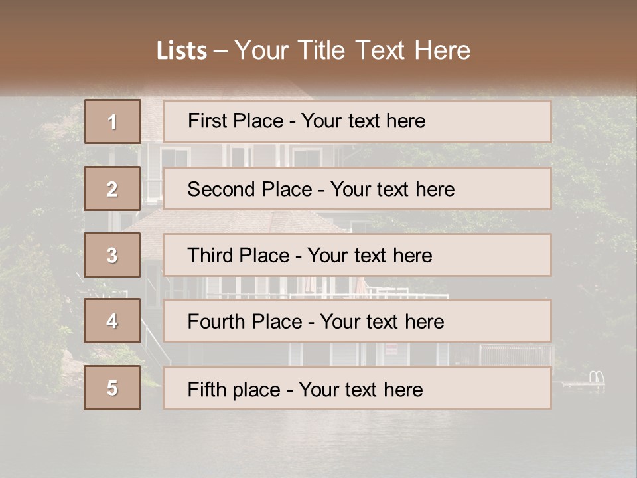Click the number 2 square

[112, 189]
